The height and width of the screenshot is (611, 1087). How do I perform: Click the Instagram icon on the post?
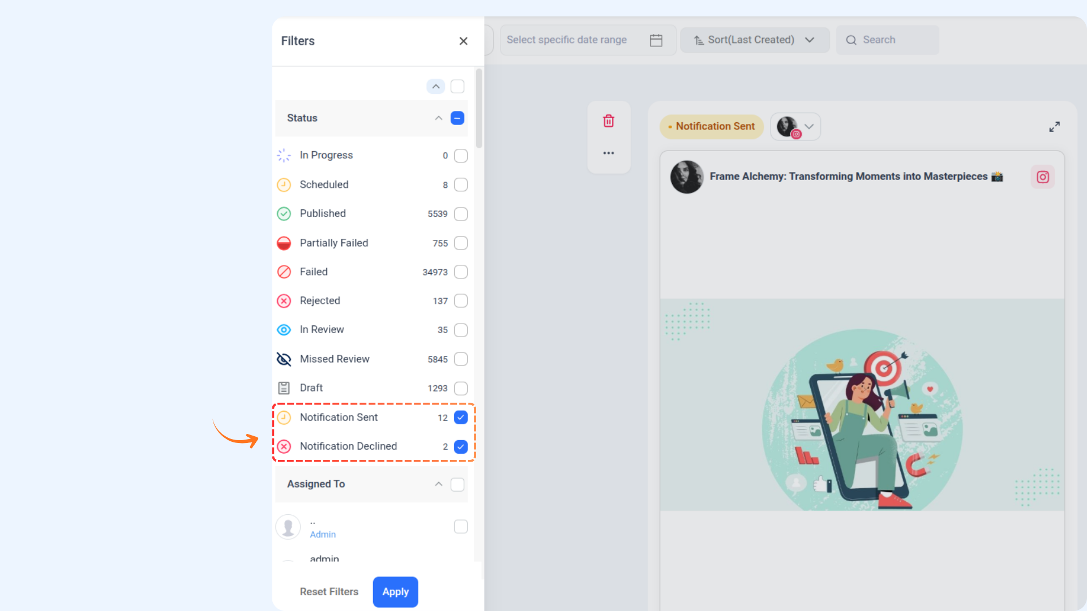coord(1042,177)
